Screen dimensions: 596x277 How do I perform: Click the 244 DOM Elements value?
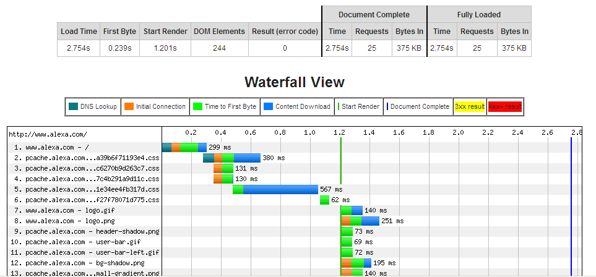[x=219, y=48]
